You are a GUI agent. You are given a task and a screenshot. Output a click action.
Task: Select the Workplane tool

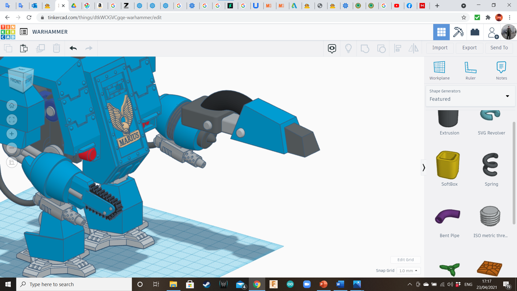click(439, 71)
